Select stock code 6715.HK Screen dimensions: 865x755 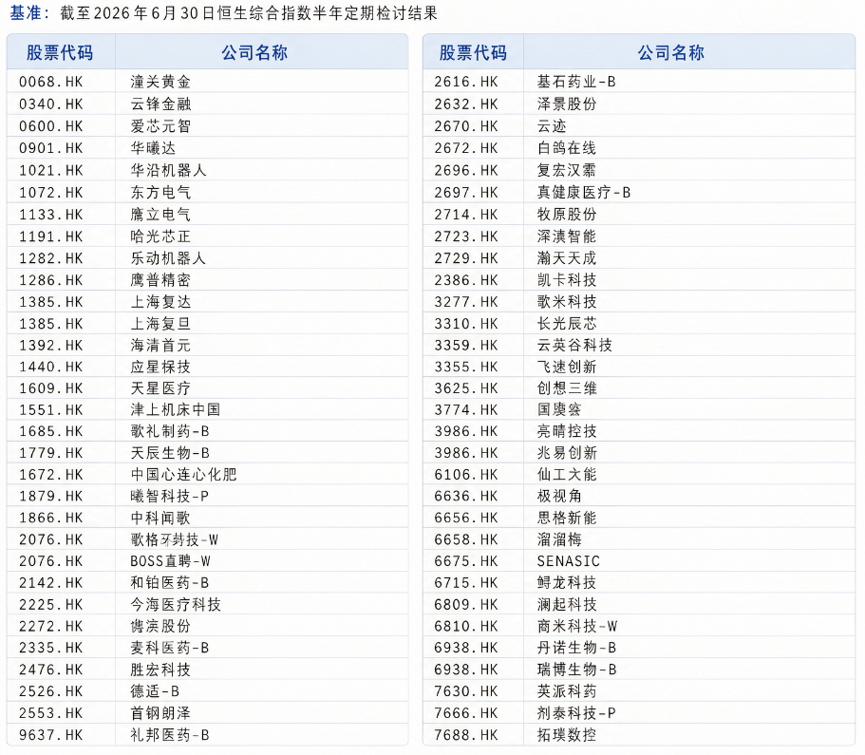(466, 583)
